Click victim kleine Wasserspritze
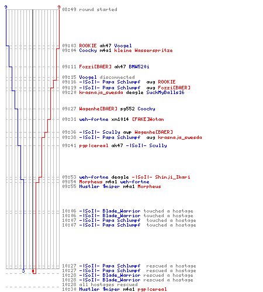The image size is (263, 292). tap(143, 50)
